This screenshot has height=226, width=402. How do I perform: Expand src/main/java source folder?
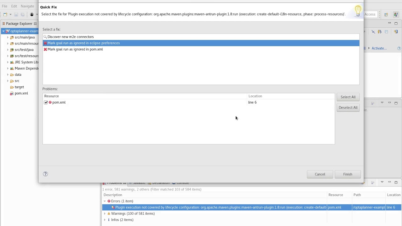pos(8,37)
